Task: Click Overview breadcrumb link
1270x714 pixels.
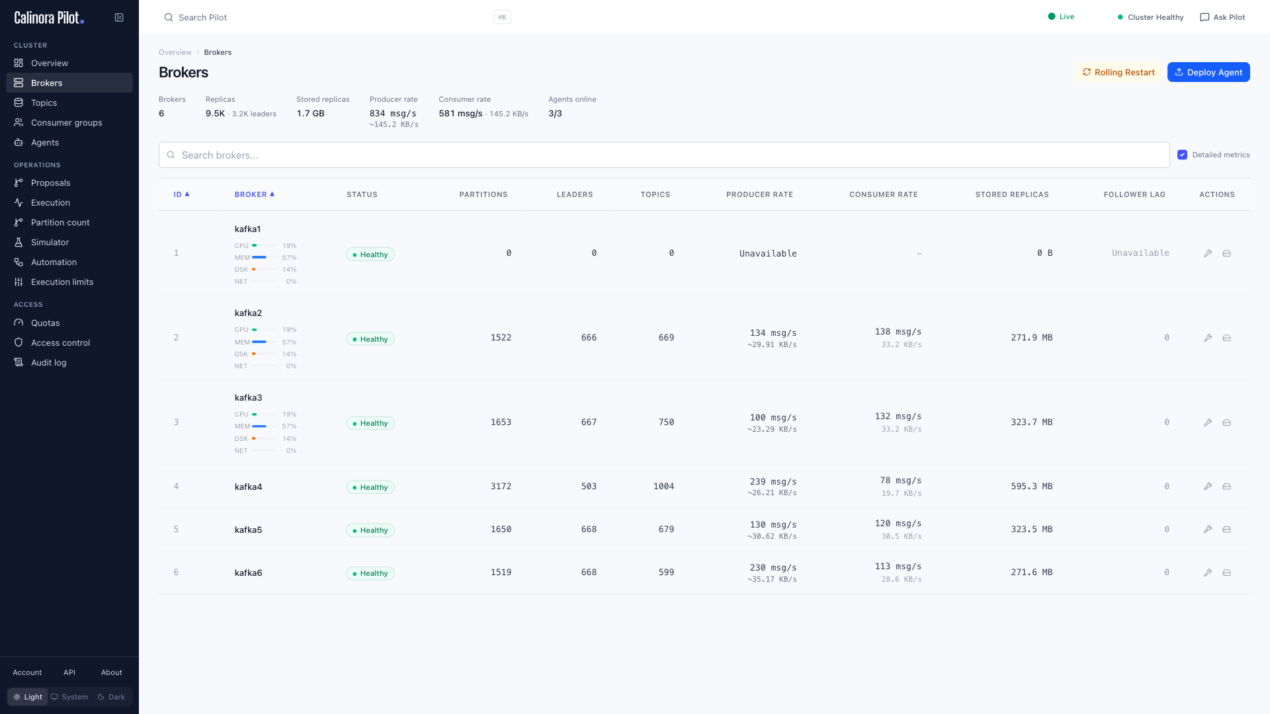Action: (x=175, y=52)
